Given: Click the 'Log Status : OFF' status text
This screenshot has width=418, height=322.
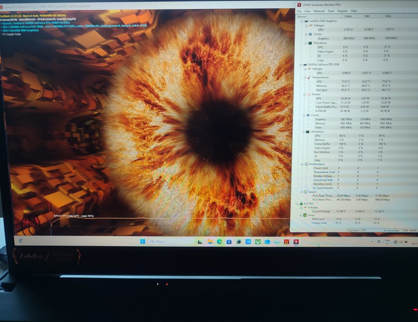Looking at the screenshot, I should [x=356, y=230].
